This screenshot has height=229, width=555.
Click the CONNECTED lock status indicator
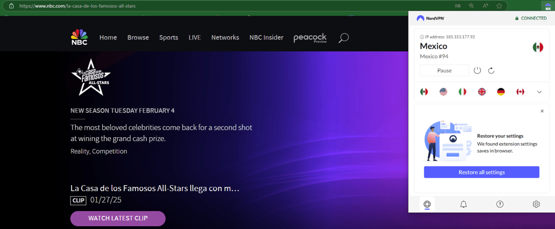(531, 18)
